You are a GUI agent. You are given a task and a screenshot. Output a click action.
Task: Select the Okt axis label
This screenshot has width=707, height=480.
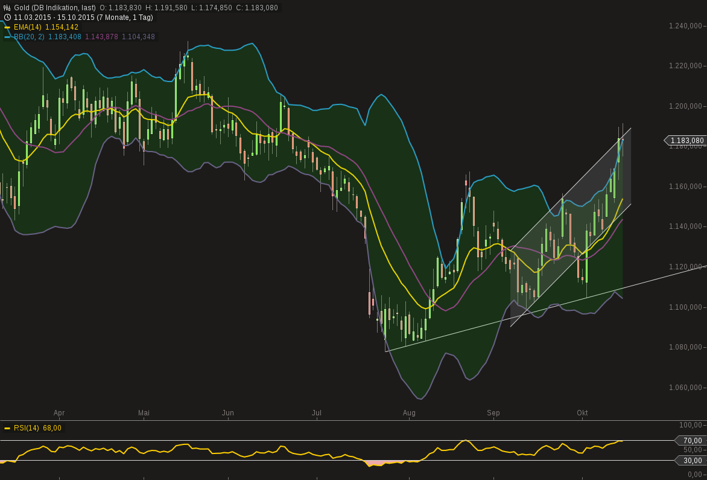coord(583,413)
